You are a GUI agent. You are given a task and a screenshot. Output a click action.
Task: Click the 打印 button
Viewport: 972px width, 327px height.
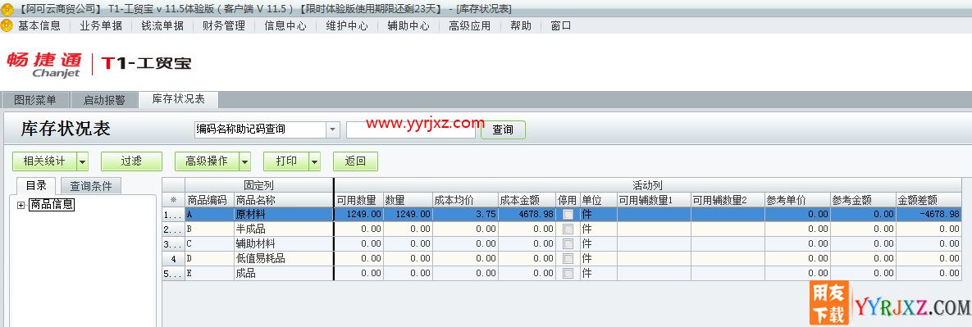coord(285,161)
